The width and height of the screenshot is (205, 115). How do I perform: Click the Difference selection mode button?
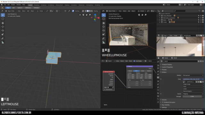coord(28,8)
